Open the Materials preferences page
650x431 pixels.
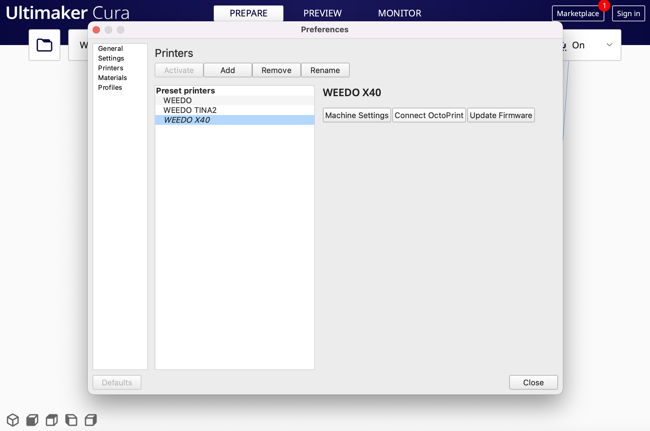112,78
